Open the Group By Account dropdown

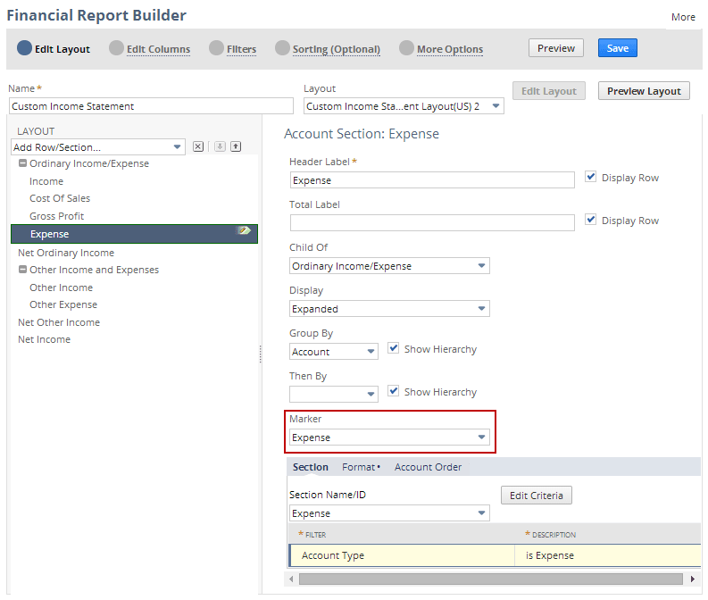334,352
